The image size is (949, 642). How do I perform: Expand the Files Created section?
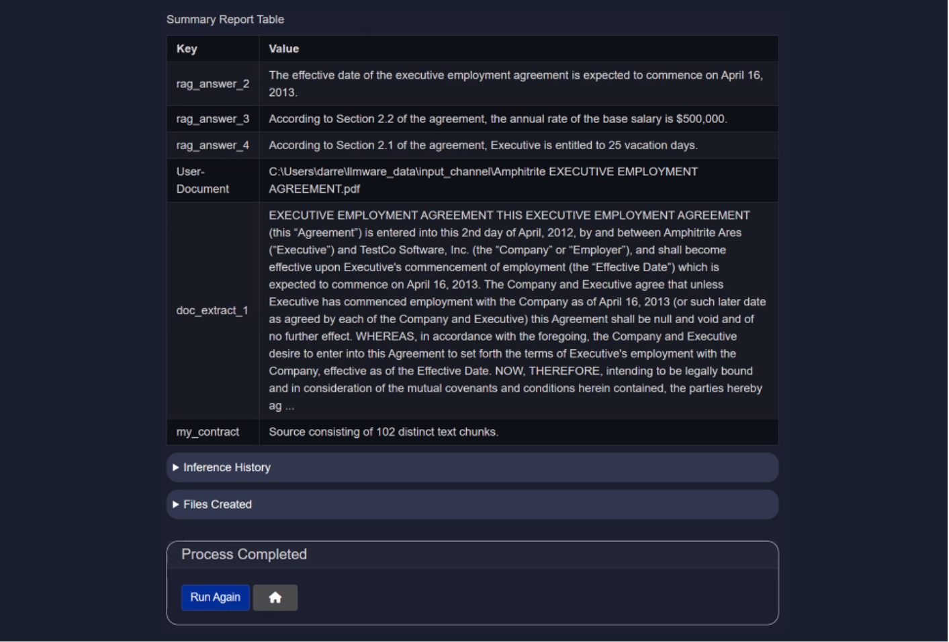(217, 504)
